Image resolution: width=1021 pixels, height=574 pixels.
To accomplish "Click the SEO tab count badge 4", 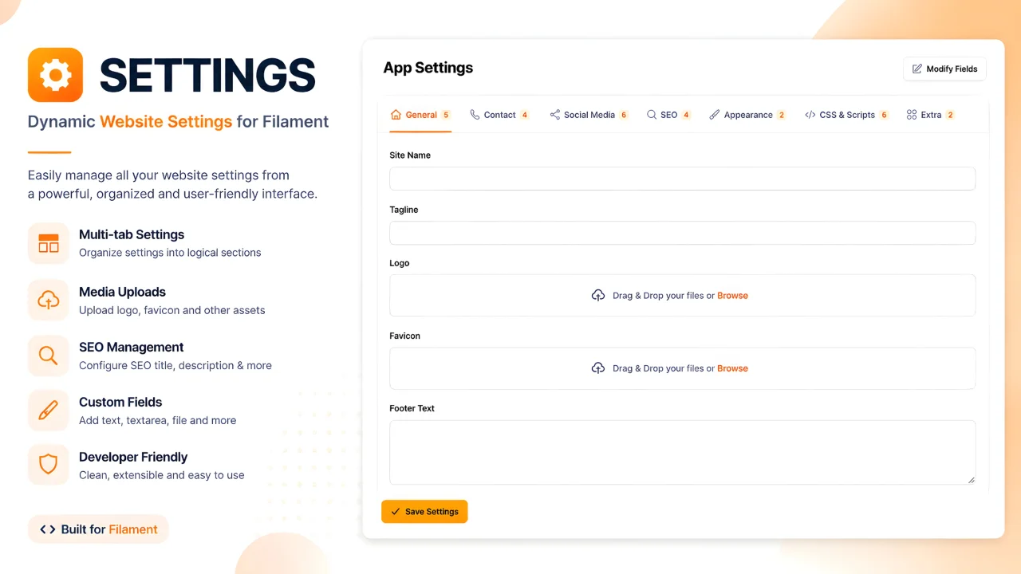I will coord(686,115).
